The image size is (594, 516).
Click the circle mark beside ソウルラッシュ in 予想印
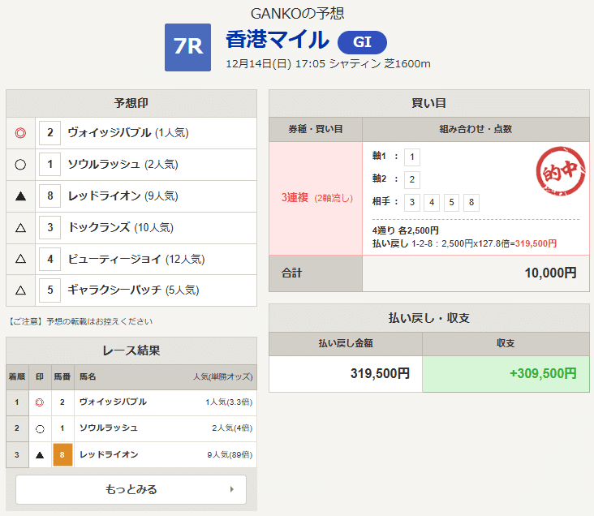point(21,165)
